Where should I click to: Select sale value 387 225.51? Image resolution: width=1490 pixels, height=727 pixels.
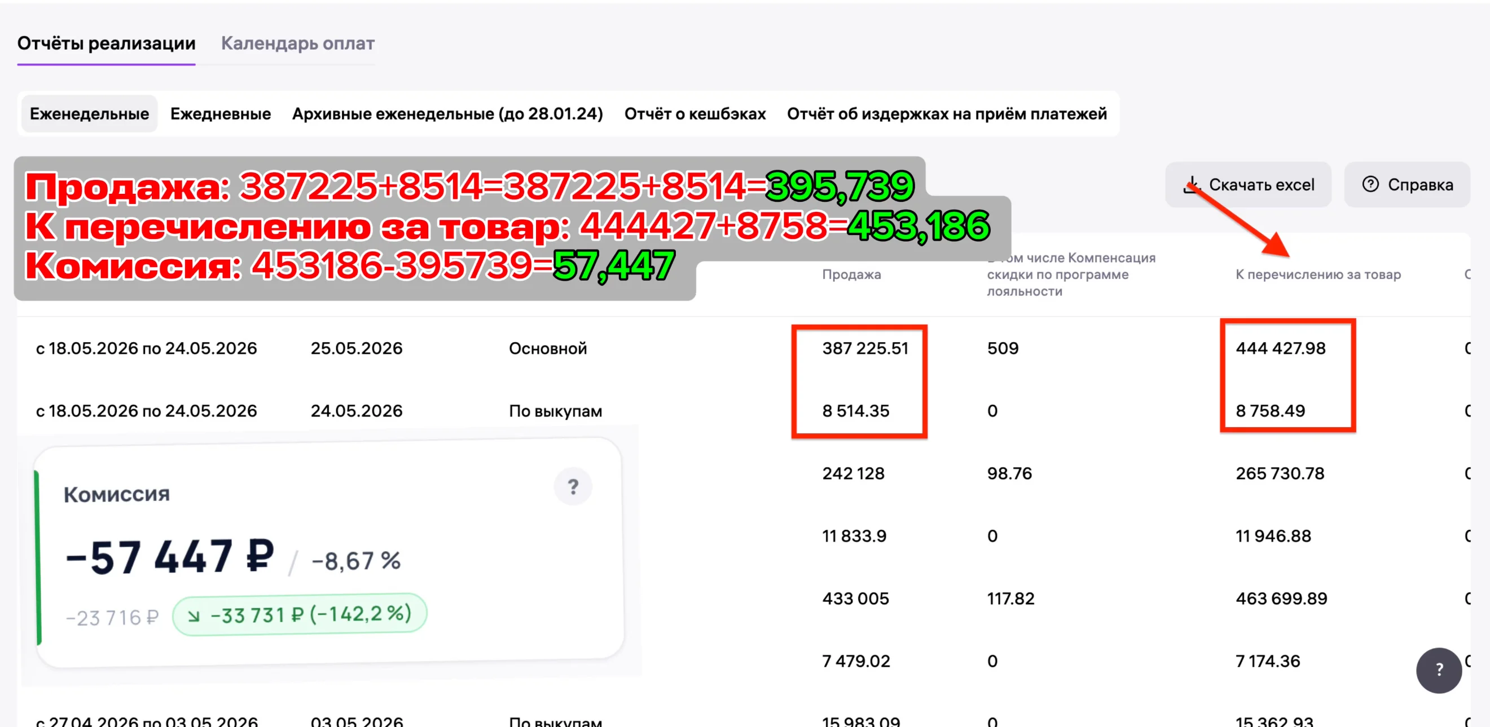[x=865, y=348]
